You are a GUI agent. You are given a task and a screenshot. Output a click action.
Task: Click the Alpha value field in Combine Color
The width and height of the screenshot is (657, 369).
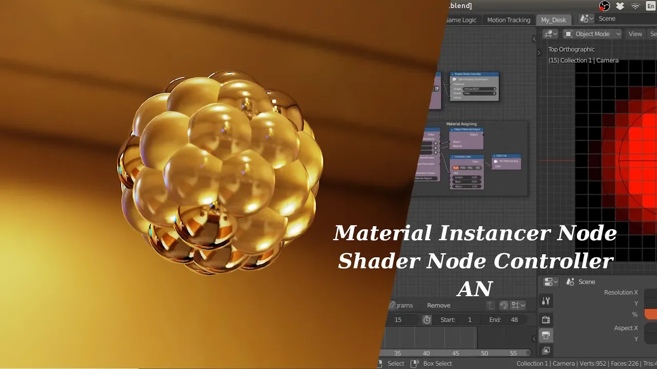(x=467, y=187)
